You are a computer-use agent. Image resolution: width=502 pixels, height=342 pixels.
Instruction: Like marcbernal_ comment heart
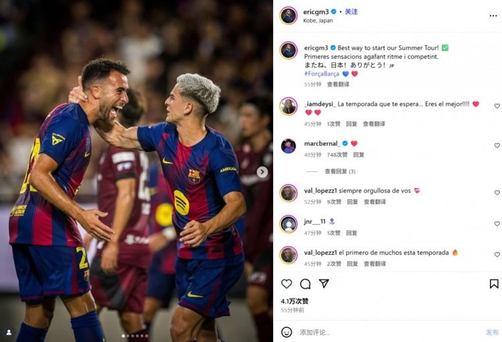click(497, 145)
